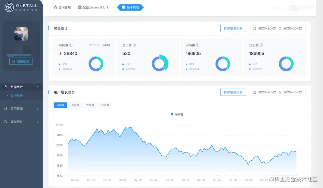The image size is (323, 188).
Task: Click the blue 访问量 legend square
Action: 171,114
